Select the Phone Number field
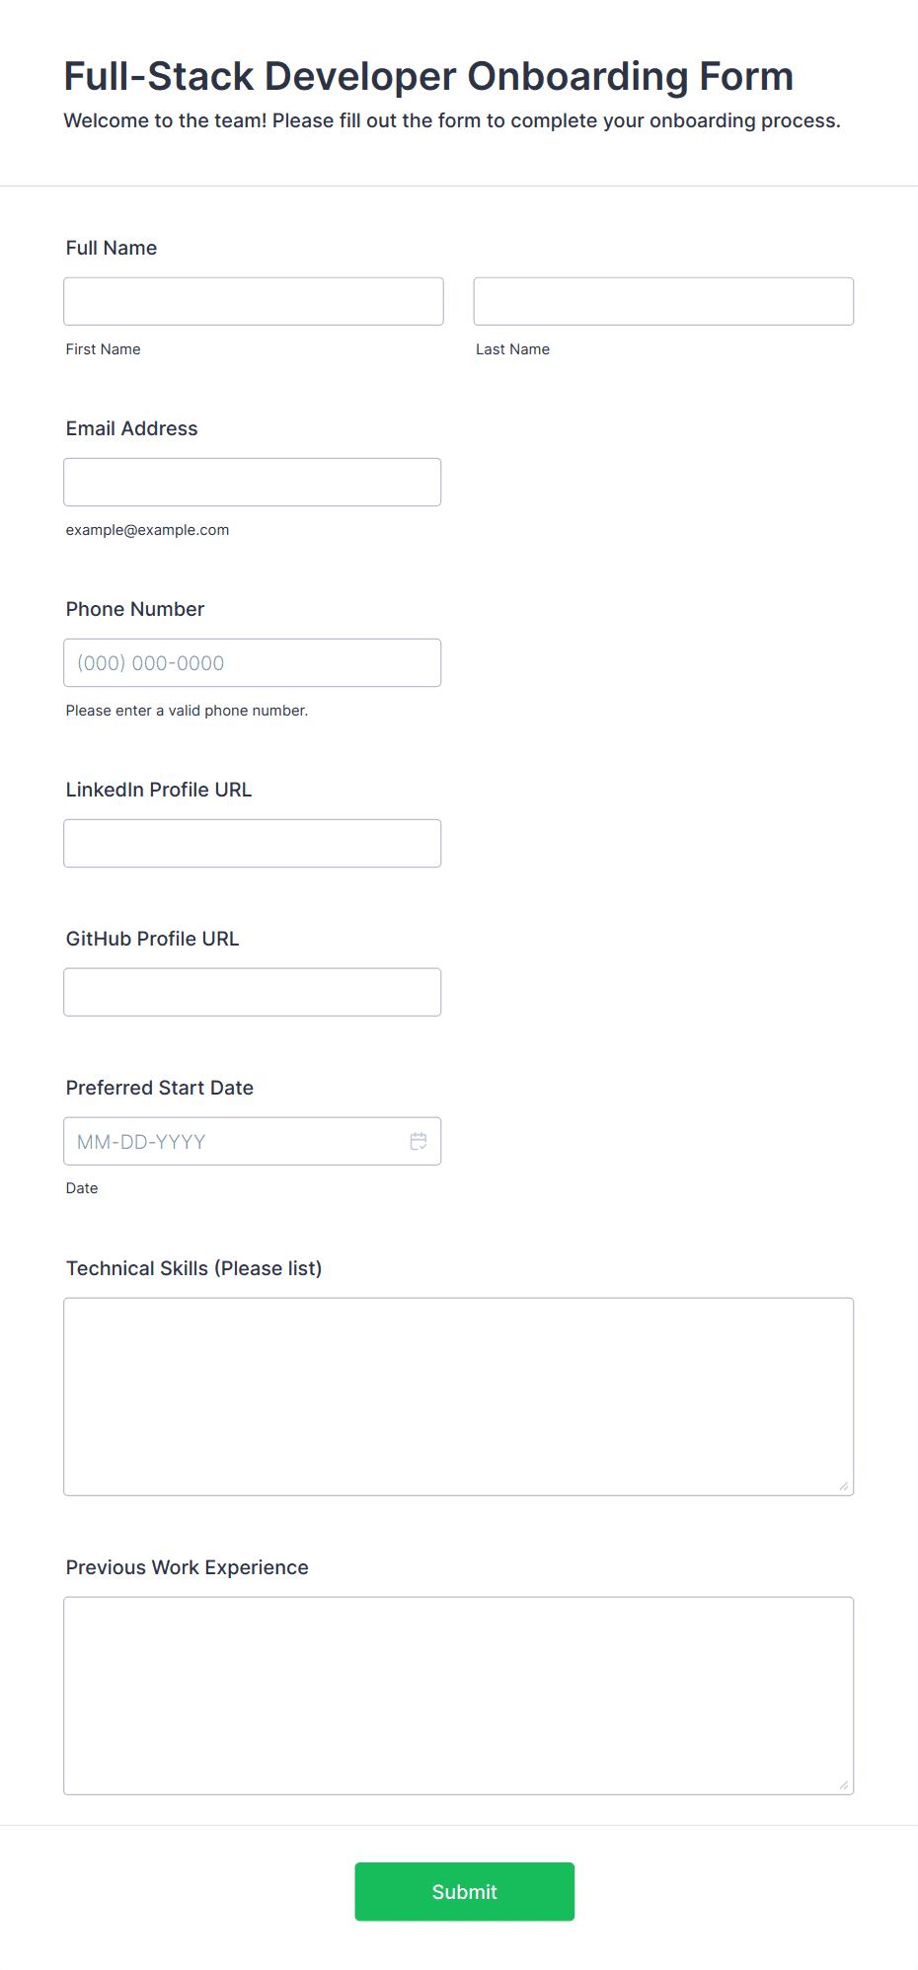Screen dimensions: 918x1970 pyautogui.click(x=253, y=662)
